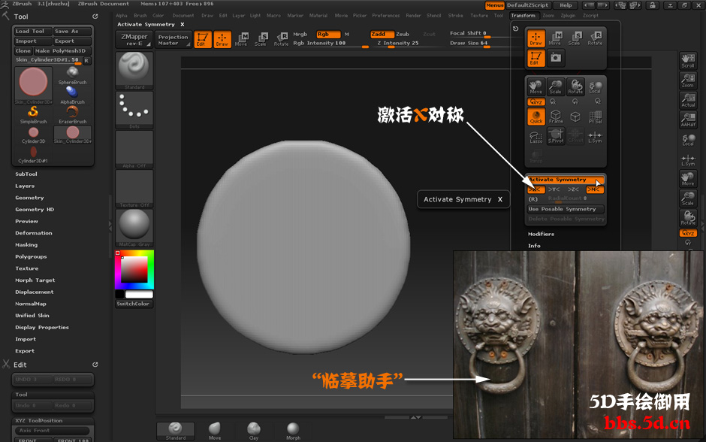Open the Dots stroke thumbnail
706x442 pixels.
pyautogui.click(x=134, y=110)
